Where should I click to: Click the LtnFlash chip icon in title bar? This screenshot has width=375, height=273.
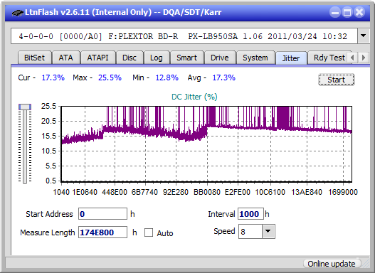coord(18,12)
